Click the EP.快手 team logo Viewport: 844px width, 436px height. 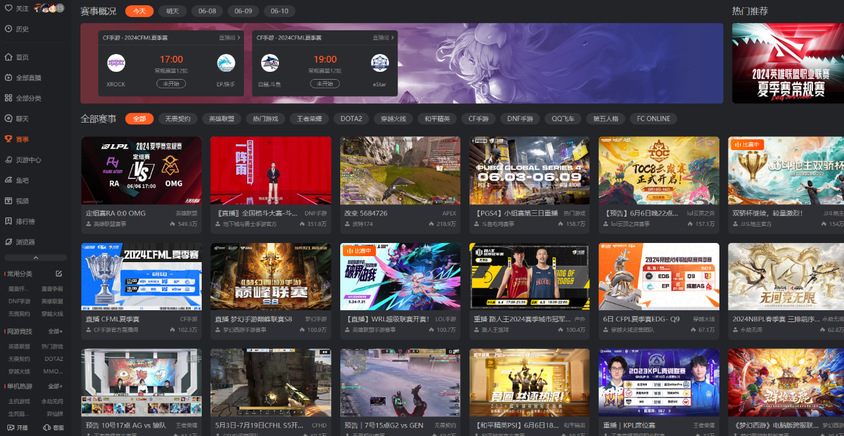point(226,63)
